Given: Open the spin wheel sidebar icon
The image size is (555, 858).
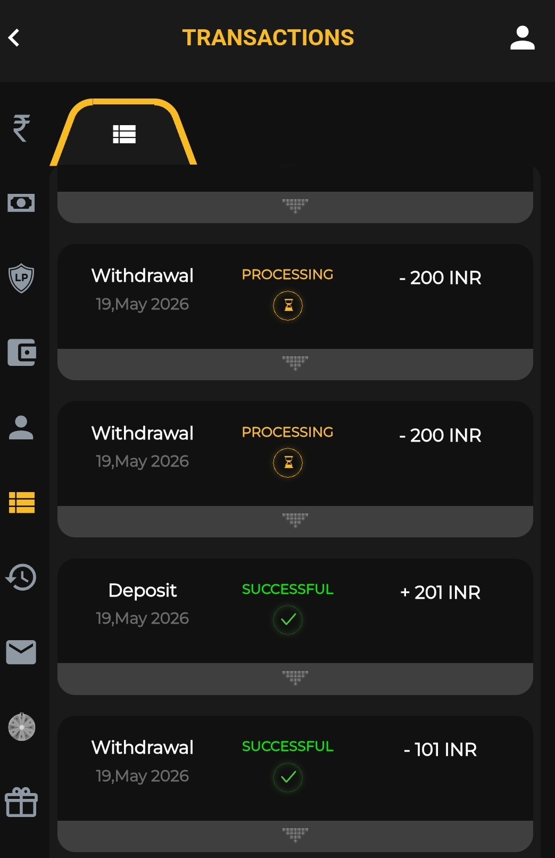Looking at the screenshot, I should click(x=21, y=727).
